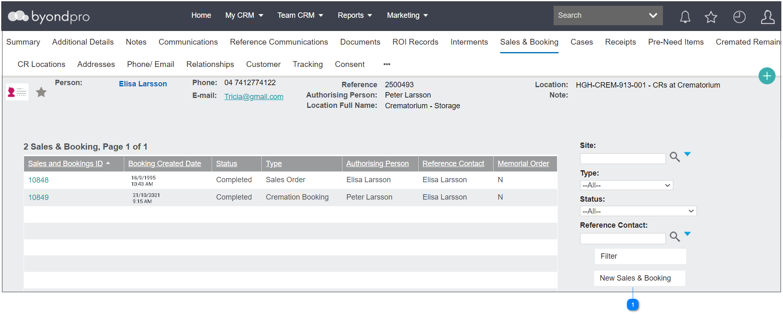This screenshot has width=783, height=319.
Task: Open the Notes tab
Action: point(136,42)
